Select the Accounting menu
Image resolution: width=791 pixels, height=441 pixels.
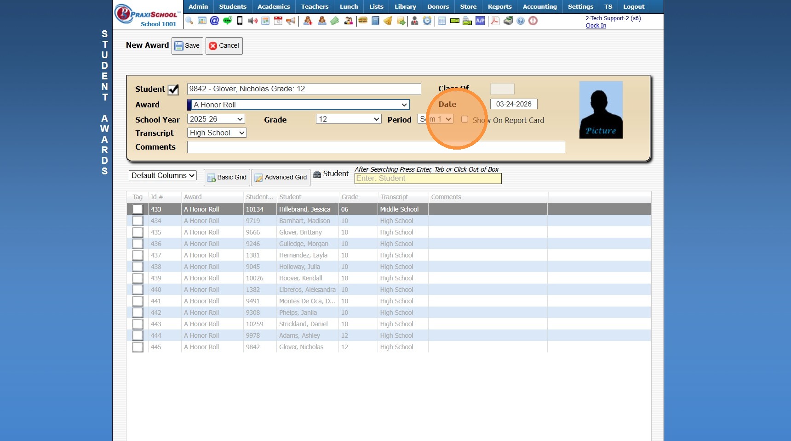click(540, 6)
